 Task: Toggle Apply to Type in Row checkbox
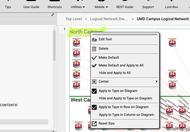(94, 107)
